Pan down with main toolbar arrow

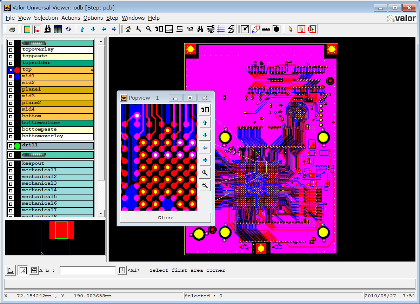coord(93,29)
